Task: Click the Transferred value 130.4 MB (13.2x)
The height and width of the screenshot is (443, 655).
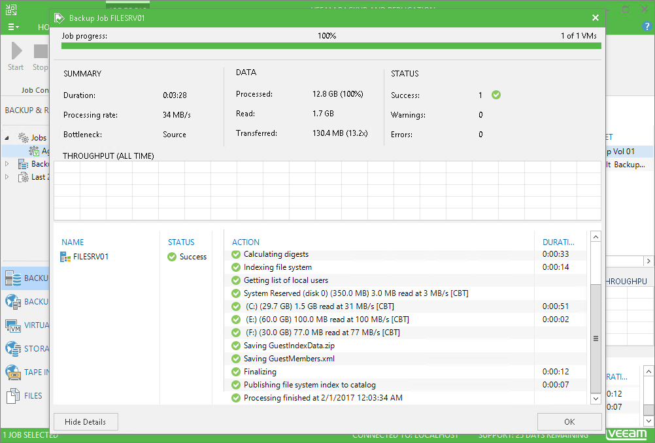Action: (x=340, y=133)
